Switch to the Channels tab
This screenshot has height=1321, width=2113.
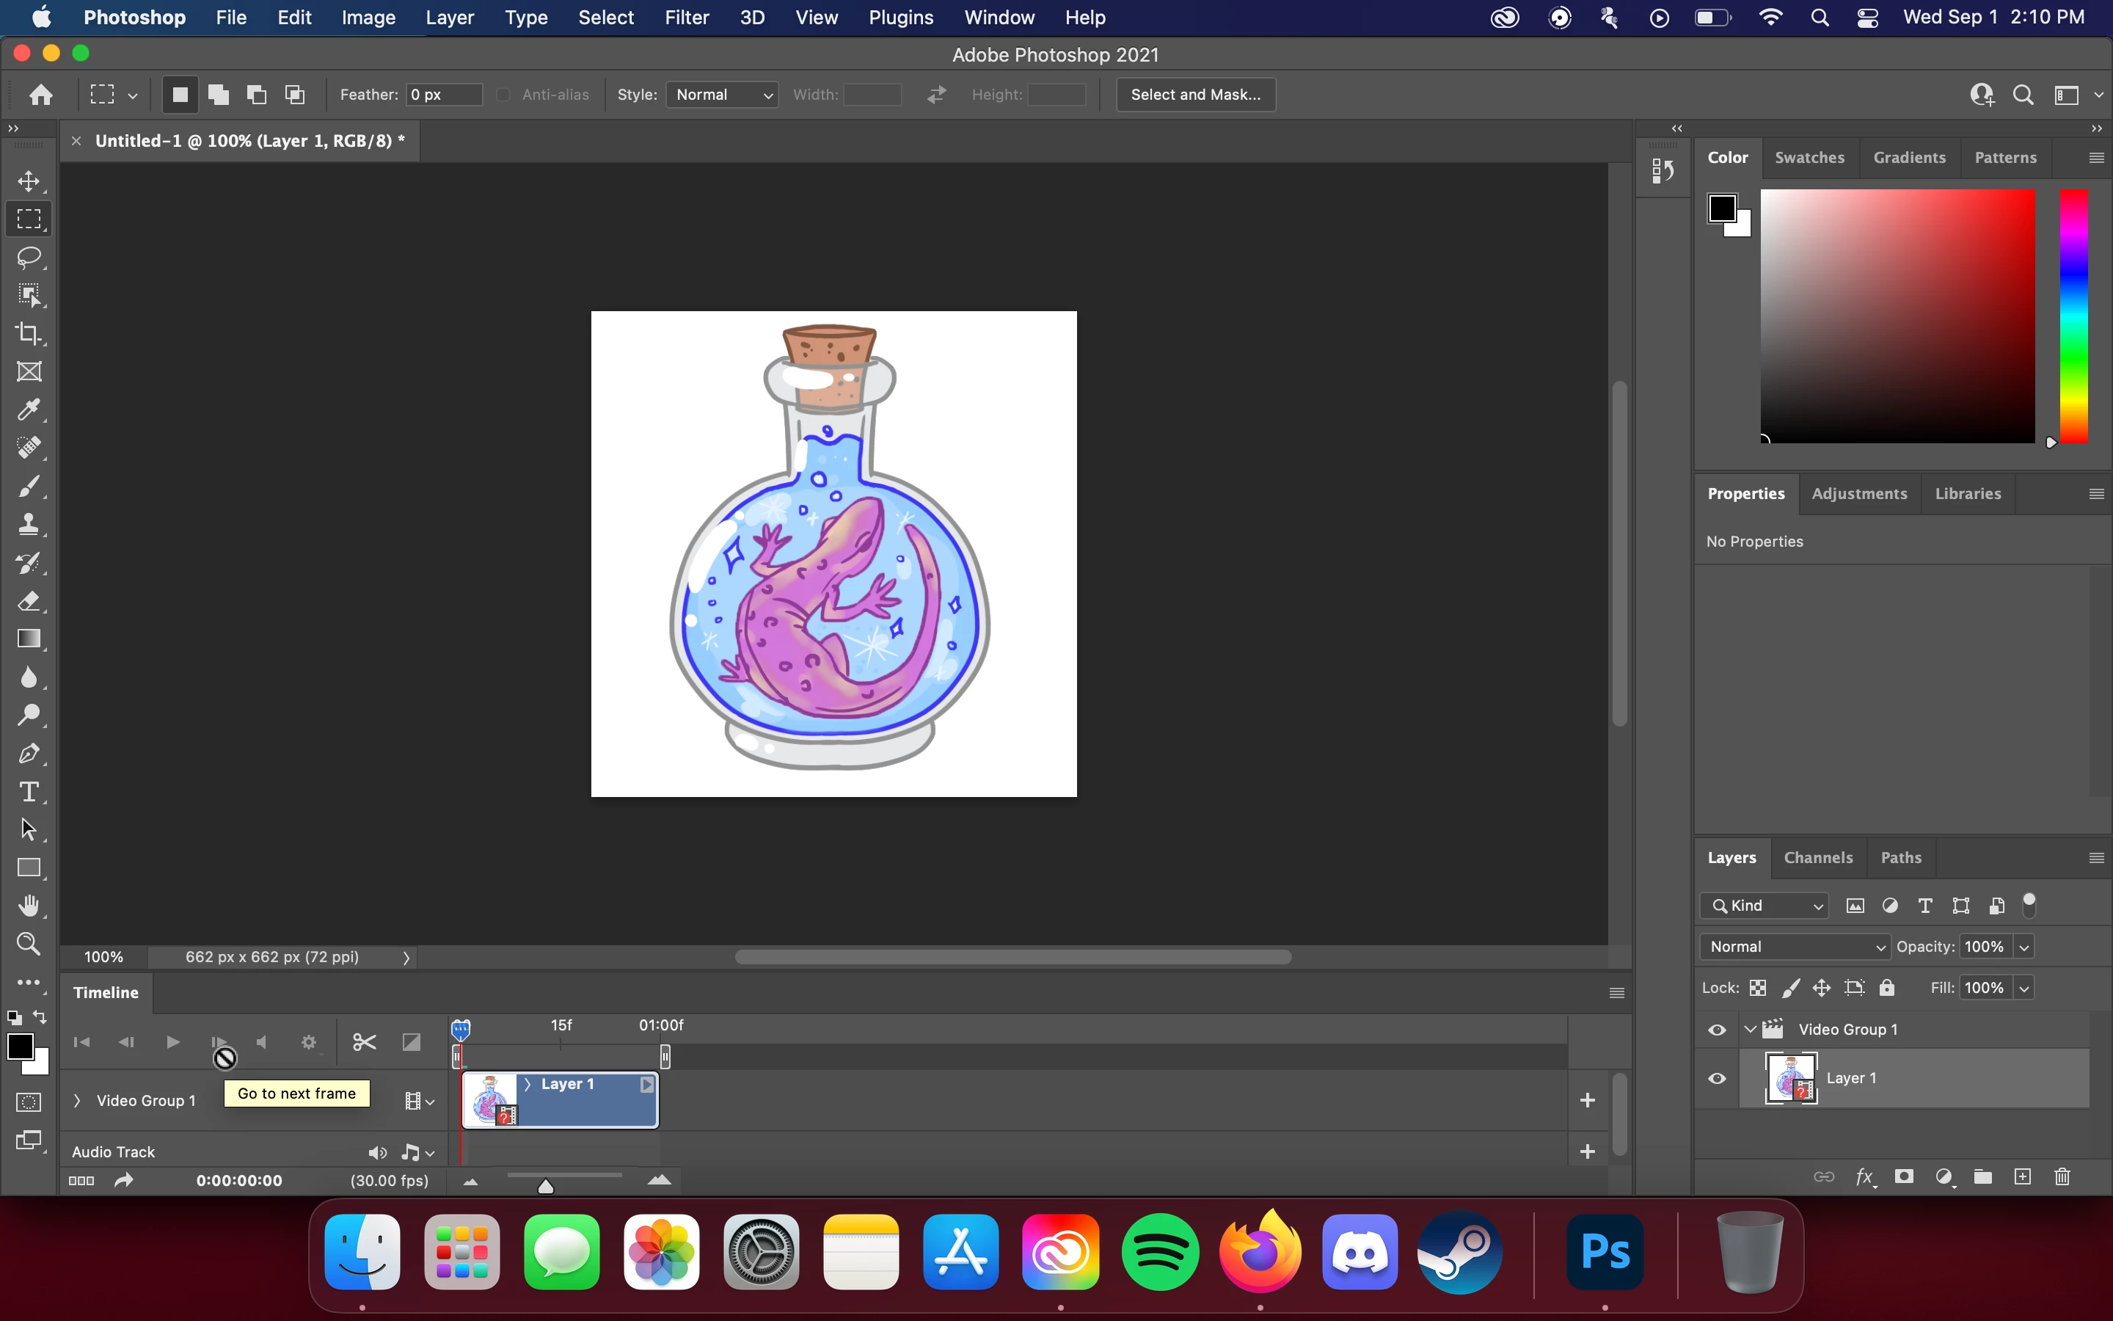[x=1818, y=857]
